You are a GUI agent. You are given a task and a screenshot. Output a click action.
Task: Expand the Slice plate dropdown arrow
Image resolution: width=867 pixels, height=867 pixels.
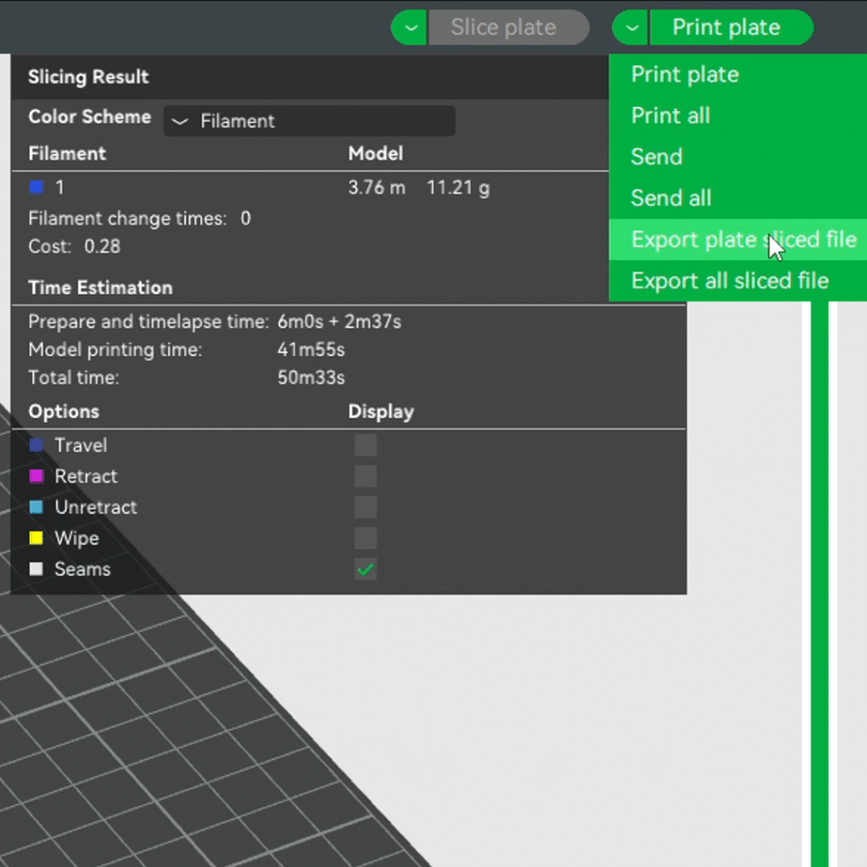click(x=410, y=28)
